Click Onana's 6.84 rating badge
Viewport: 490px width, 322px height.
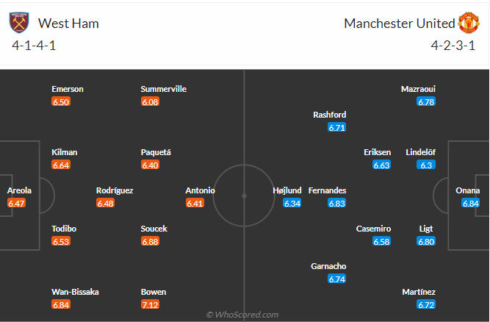[471, 203]
